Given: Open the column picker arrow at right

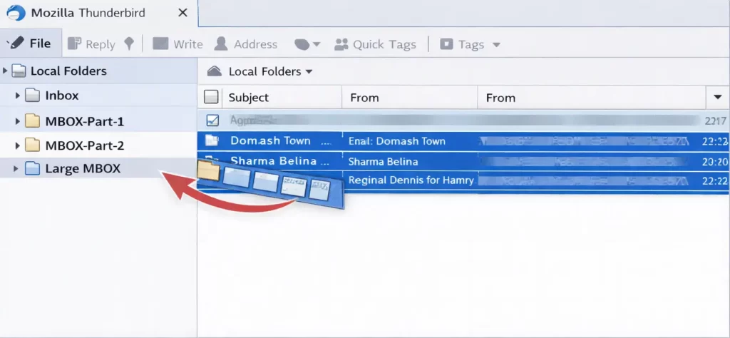Looking at the screenshot, I should click(x=717, y=97).
